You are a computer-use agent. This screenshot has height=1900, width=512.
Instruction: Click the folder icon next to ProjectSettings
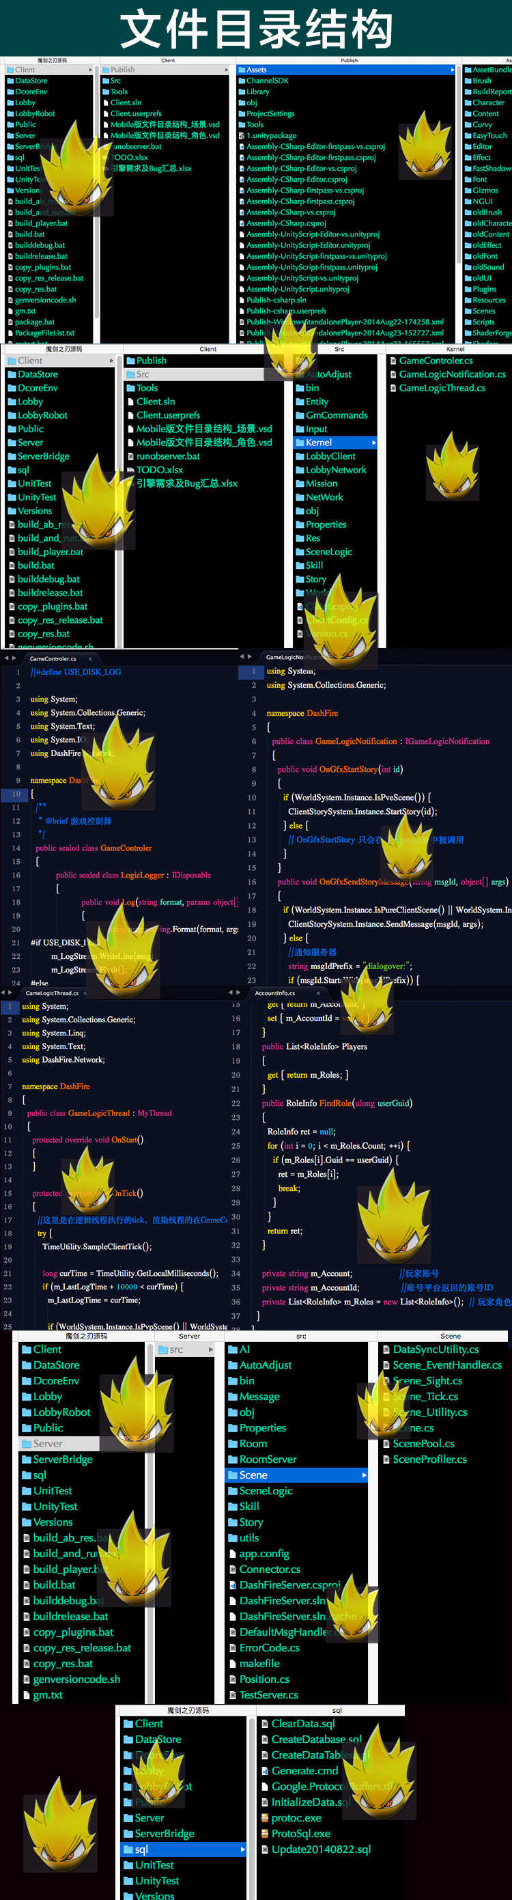241,113
